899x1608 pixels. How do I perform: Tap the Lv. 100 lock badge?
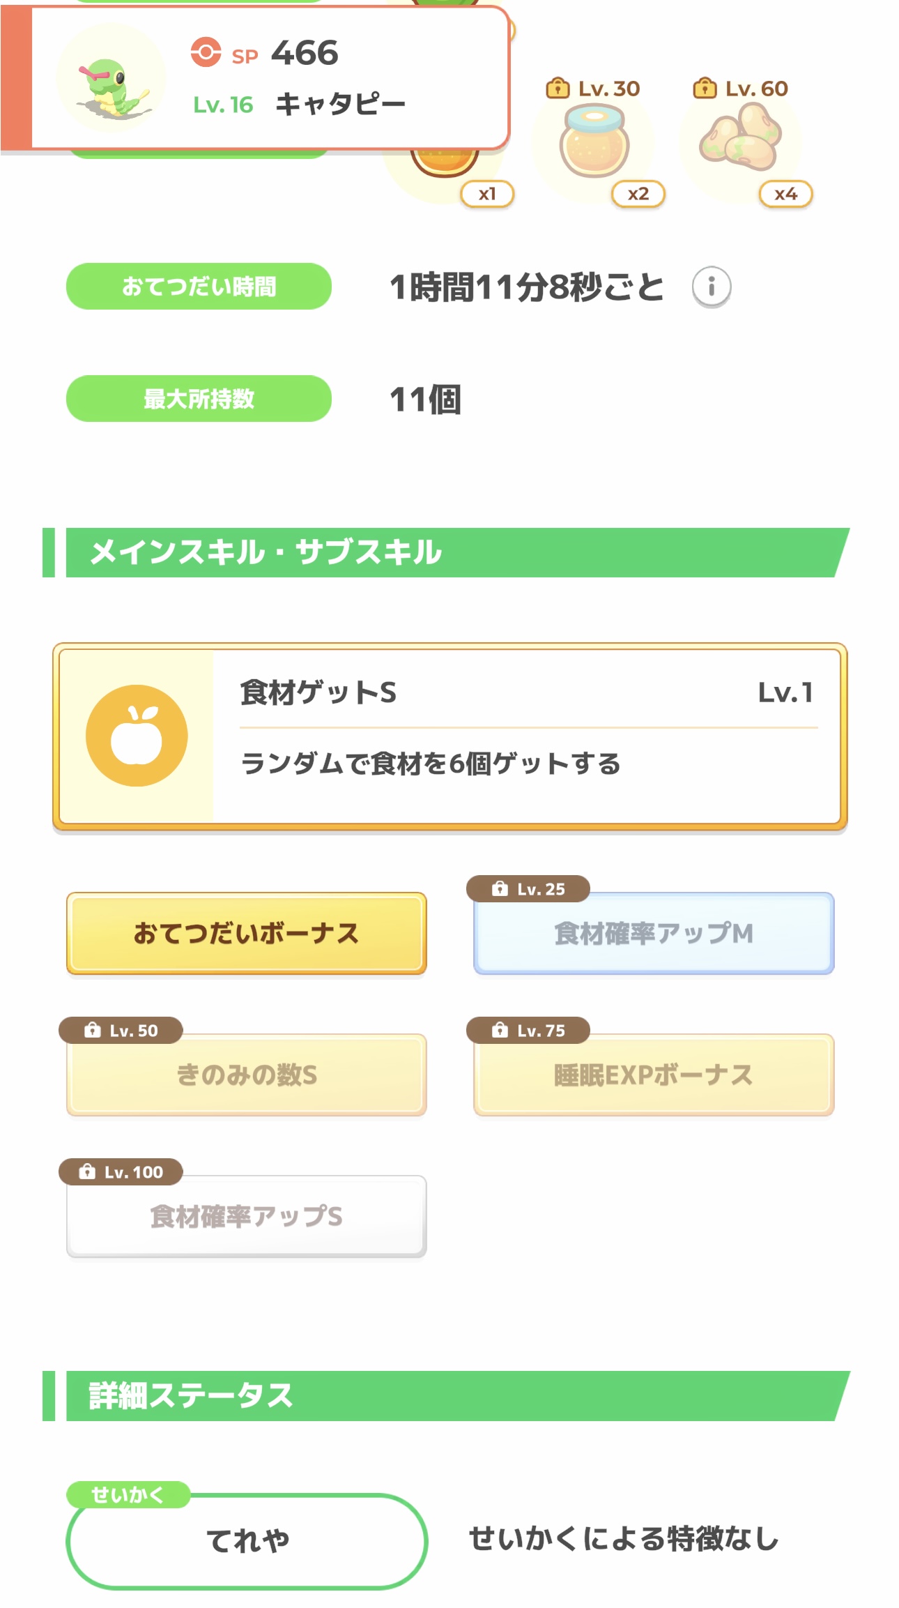click(x=121, y=1172)
